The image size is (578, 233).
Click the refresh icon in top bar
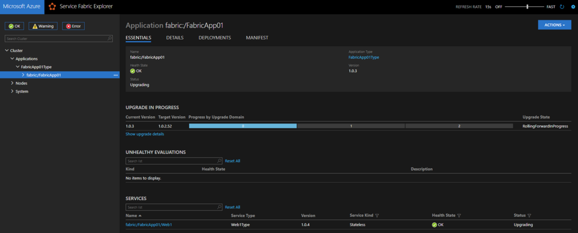tap(562, 7)
